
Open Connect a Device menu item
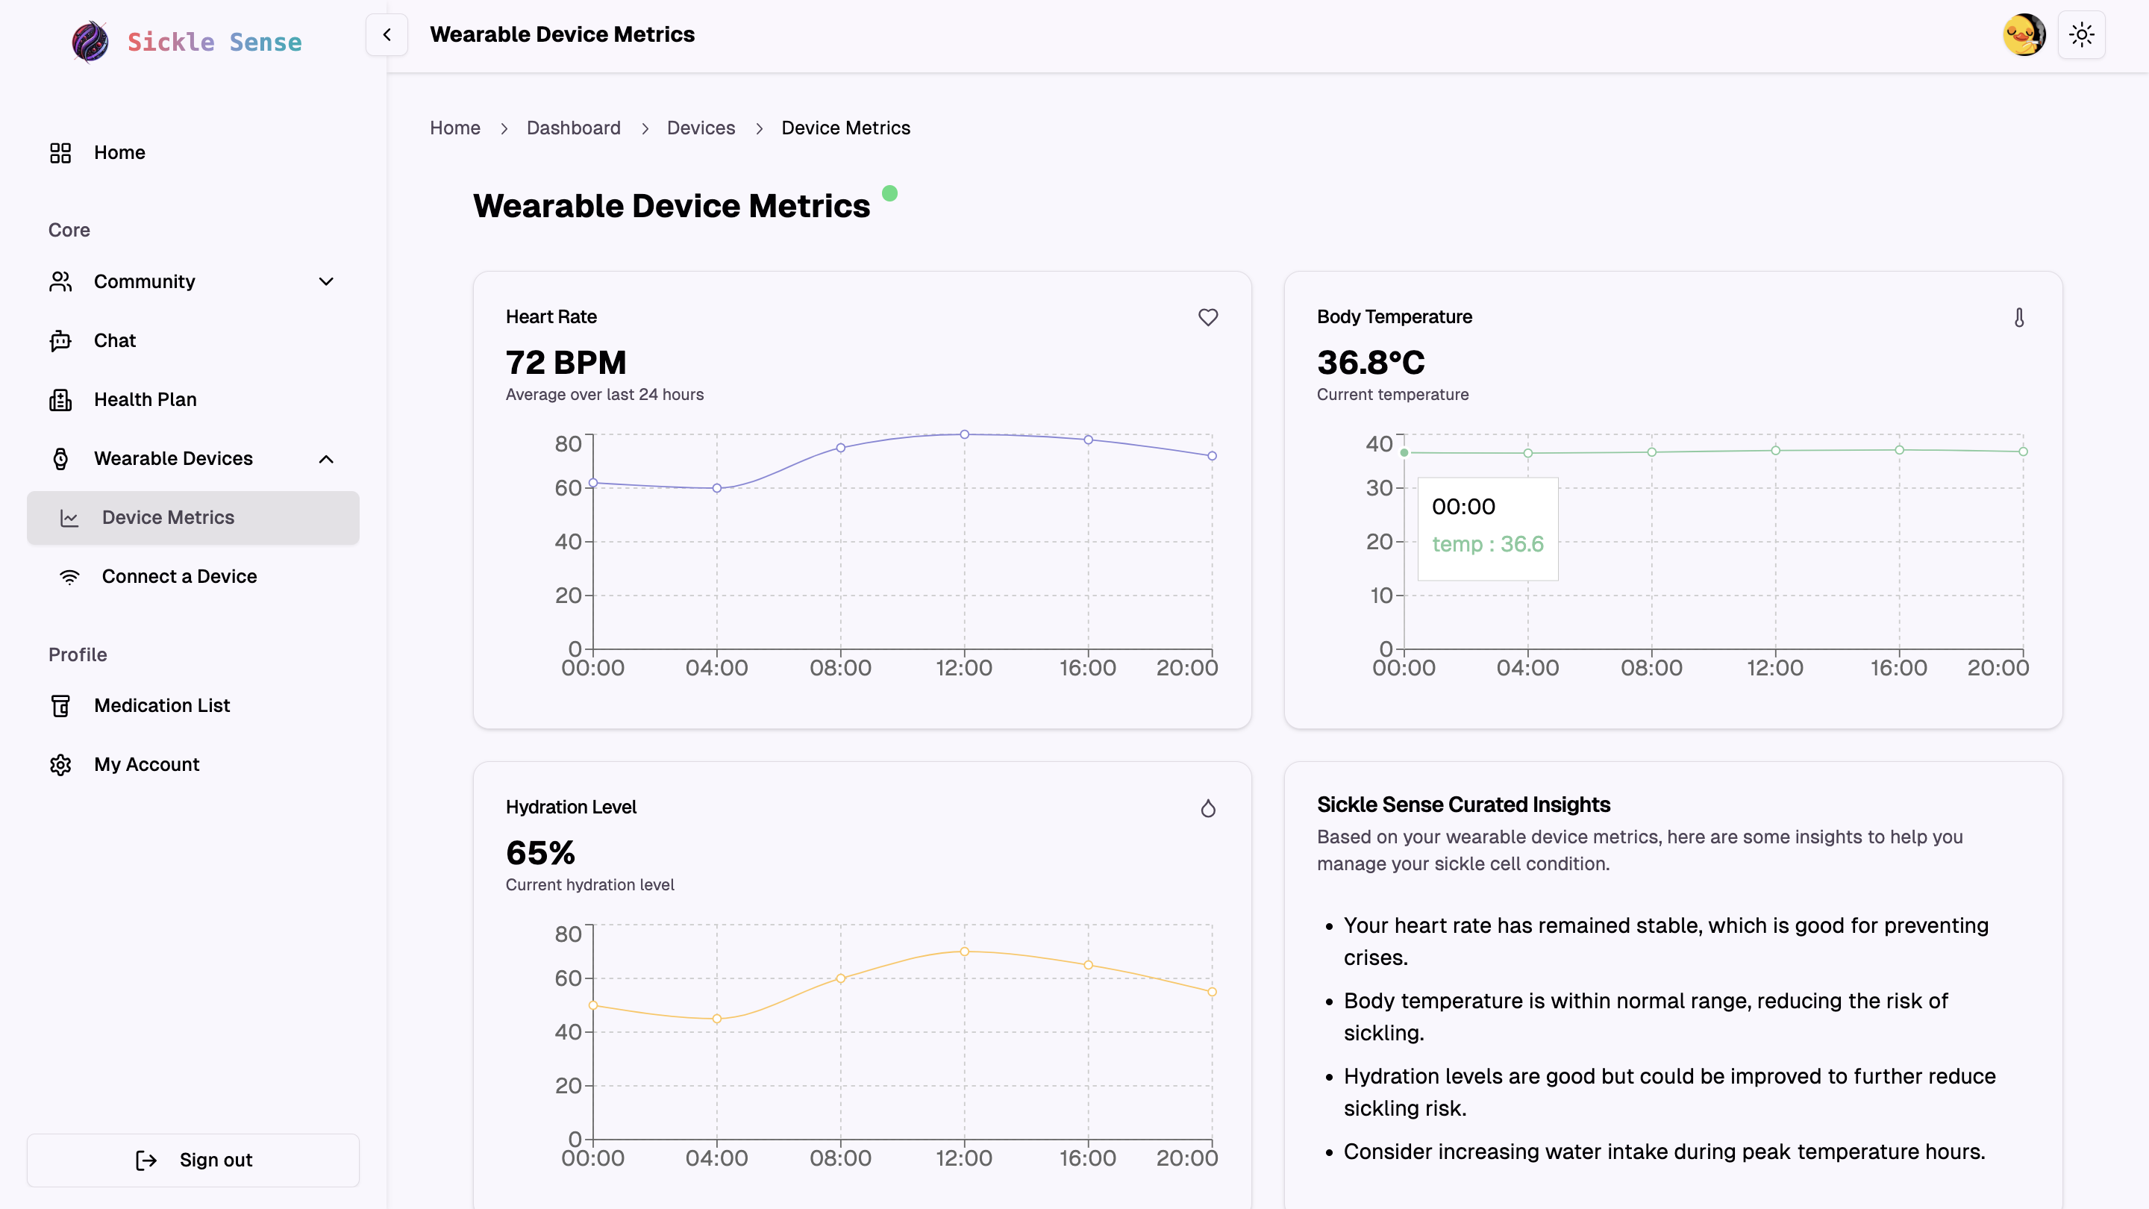(x=178, y=577)
